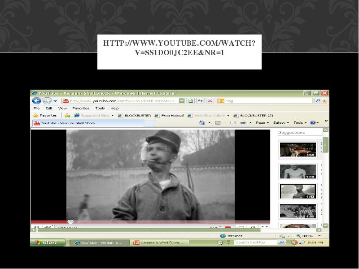
Task: Click the vertical scrollbar up arrow
Action: (325, 130)
